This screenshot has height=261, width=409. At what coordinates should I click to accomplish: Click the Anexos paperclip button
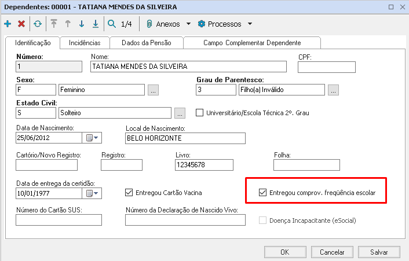coord(163,24)
